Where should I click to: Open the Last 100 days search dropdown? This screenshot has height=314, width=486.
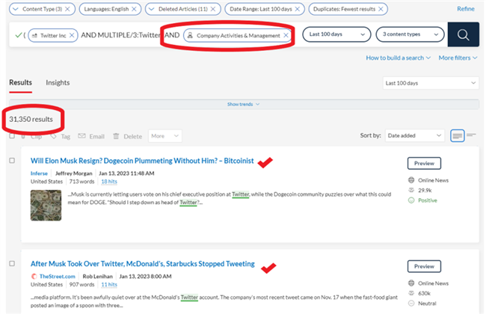click(336, 34)
